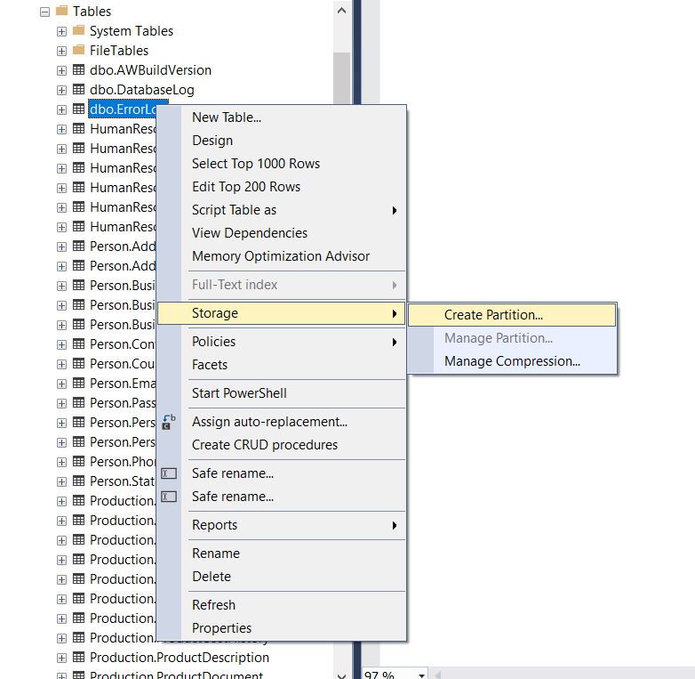Click the Person.Ema table icon
This screenshot has width=695, height=679.
78,383
